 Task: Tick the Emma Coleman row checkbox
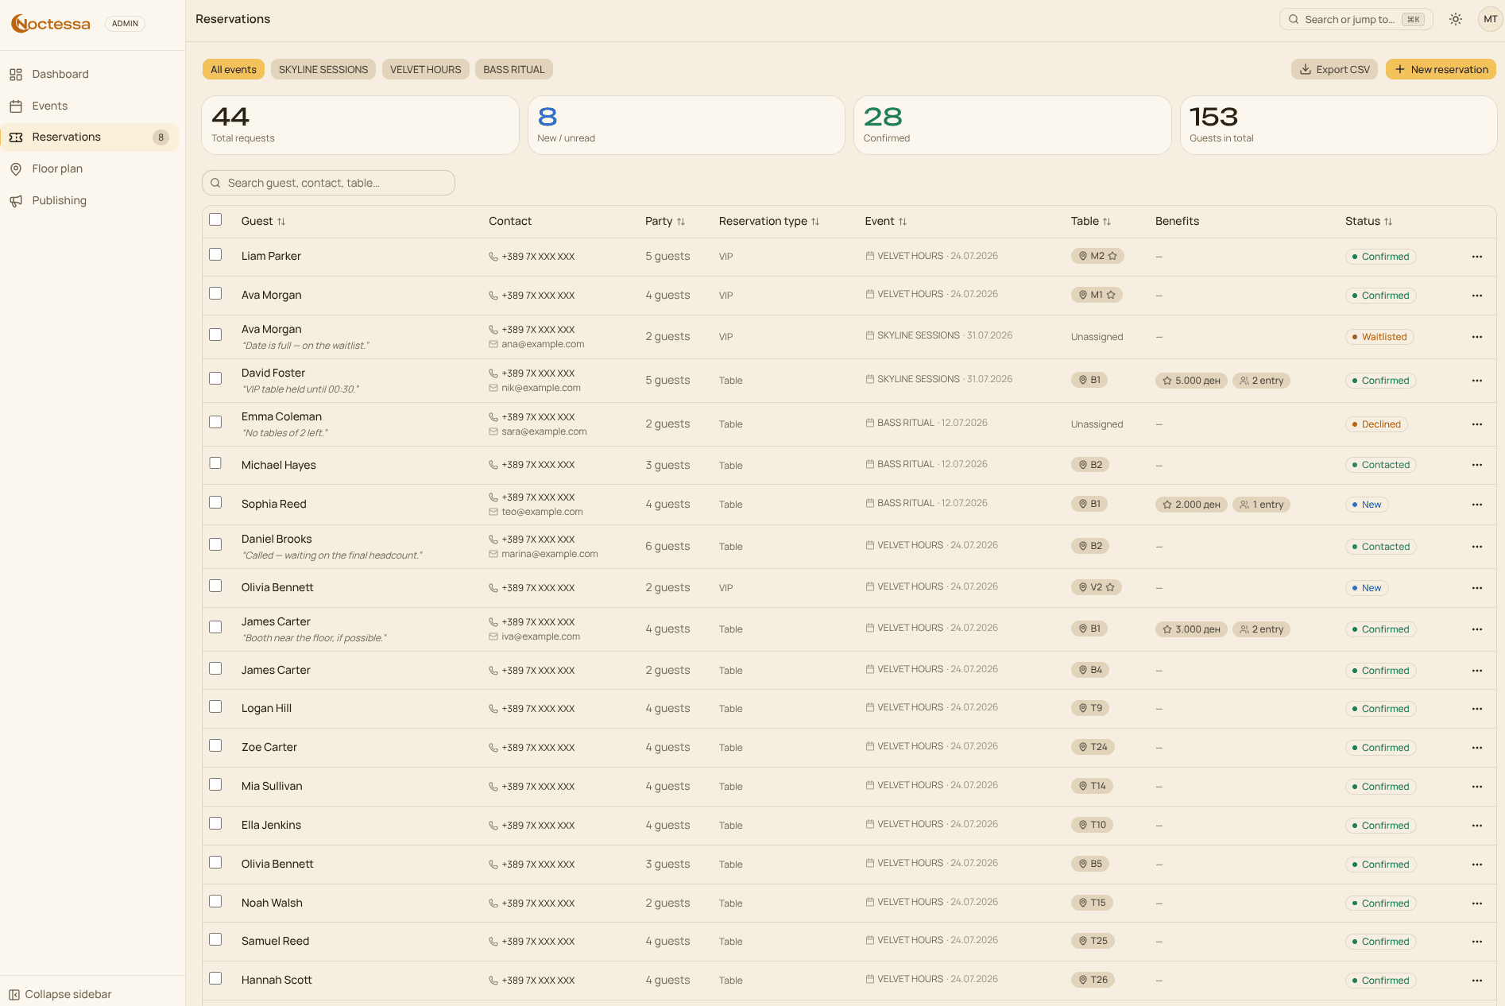(x=215, y=422)
